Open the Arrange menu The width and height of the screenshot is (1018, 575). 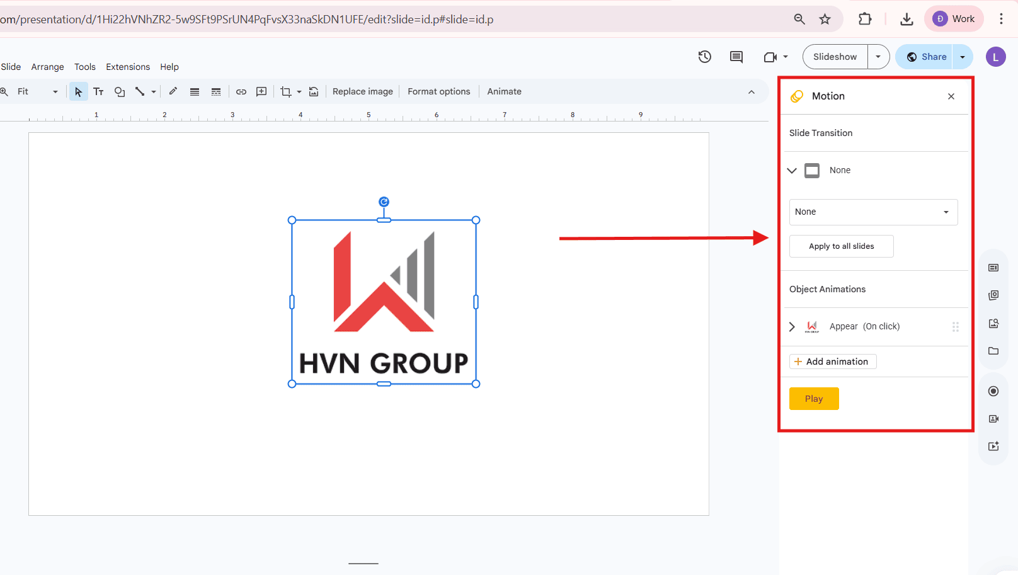[47, 67]
